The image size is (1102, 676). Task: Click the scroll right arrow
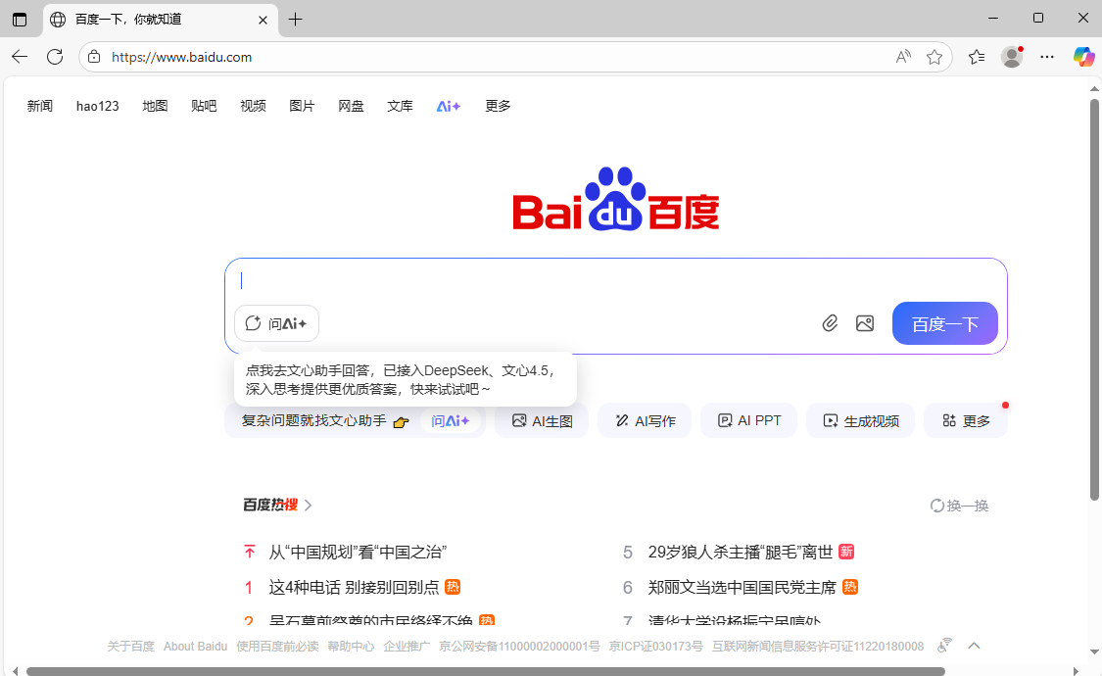(x=1076, y=671)
